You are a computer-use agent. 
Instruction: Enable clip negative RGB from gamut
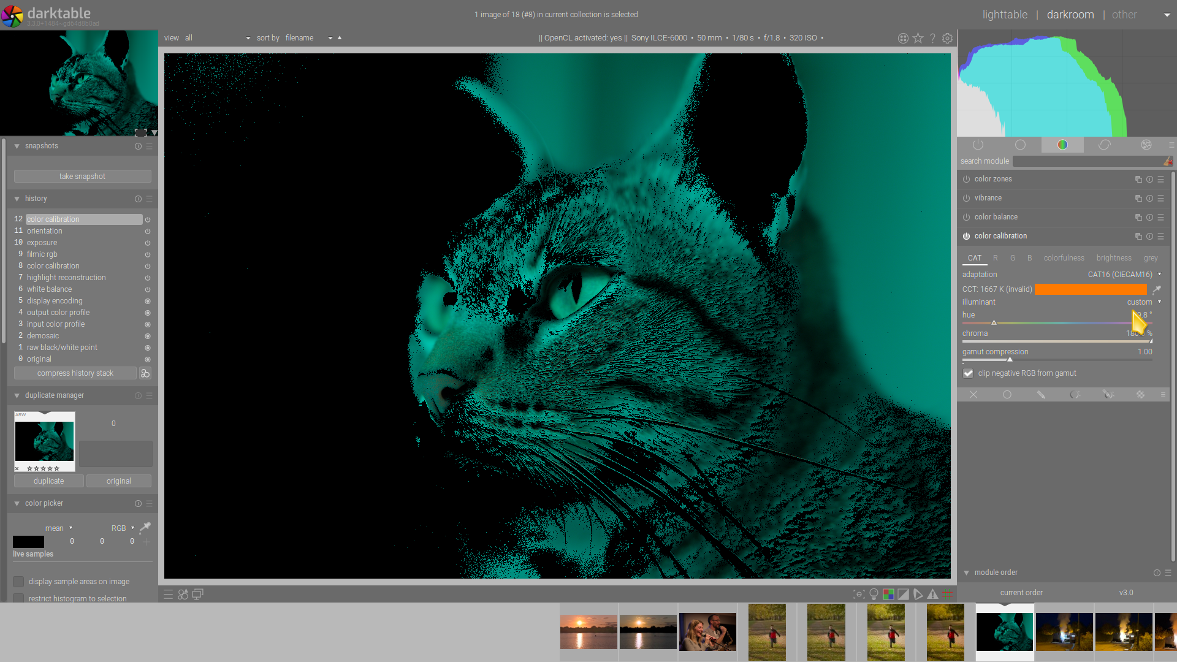point(968,373)
